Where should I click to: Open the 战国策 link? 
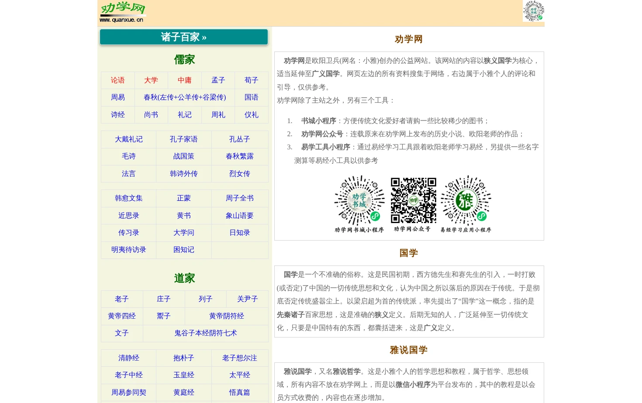(x=184, y=156)
